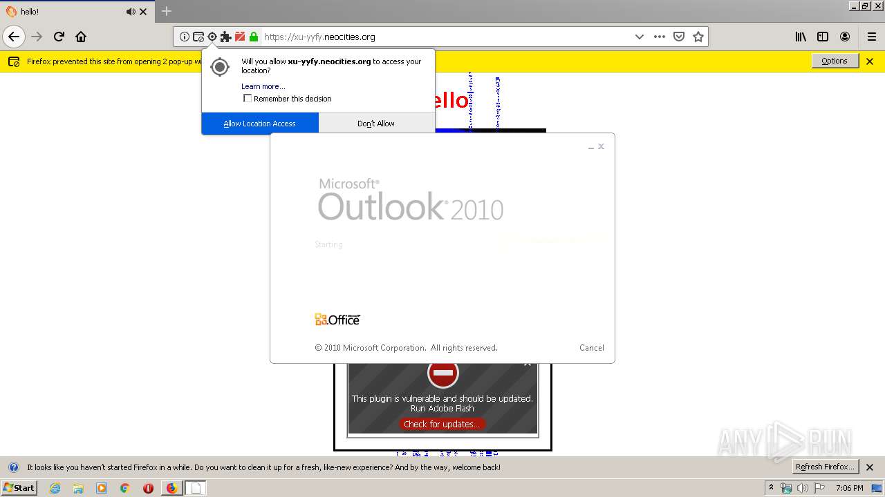
Task: Open the Firefox home page
Action: (x=81, y=37)
